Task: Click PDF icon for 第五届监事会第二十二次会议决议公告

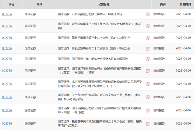Action: point(148,48)
